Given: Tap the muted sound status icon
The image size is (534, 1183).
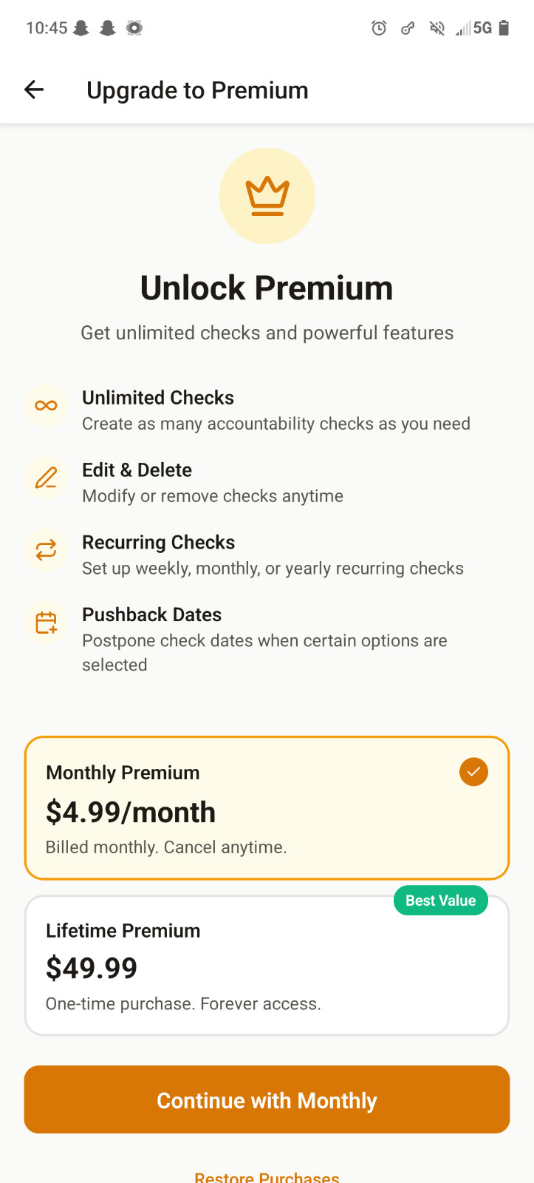Looking at the screenshot, I should [x=437, y=28].
